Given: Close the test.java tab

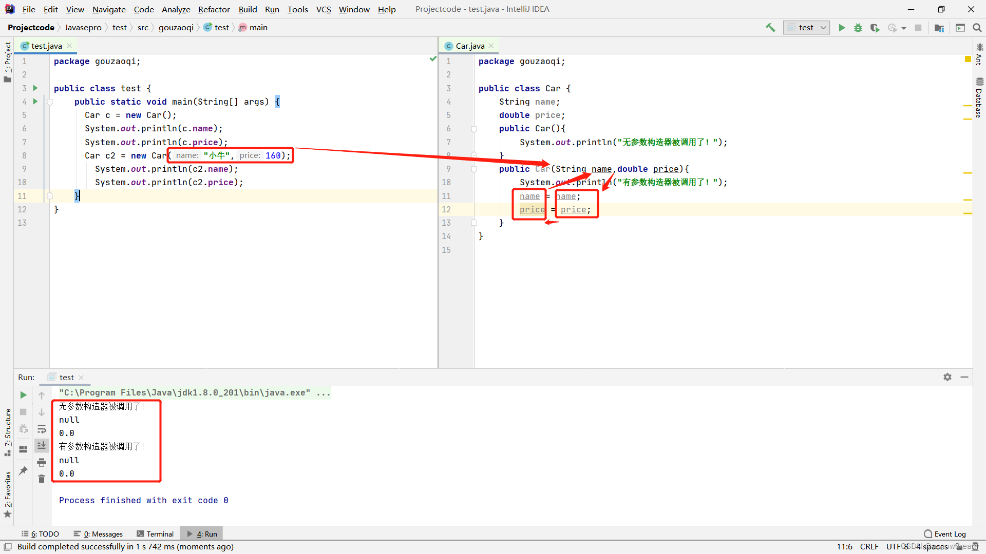Looking at the screenshot, I should 69,46.
